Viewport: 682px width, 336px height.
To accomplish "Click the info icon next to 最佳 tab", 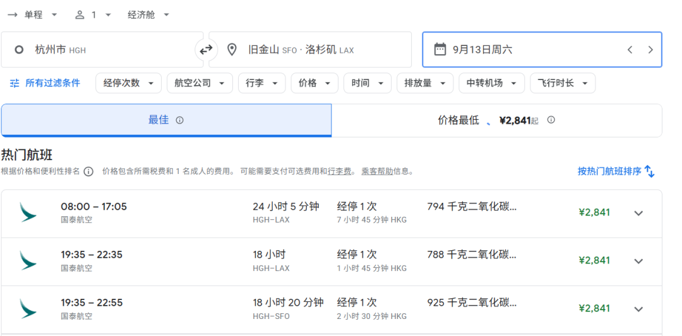I will pos(179,120).
